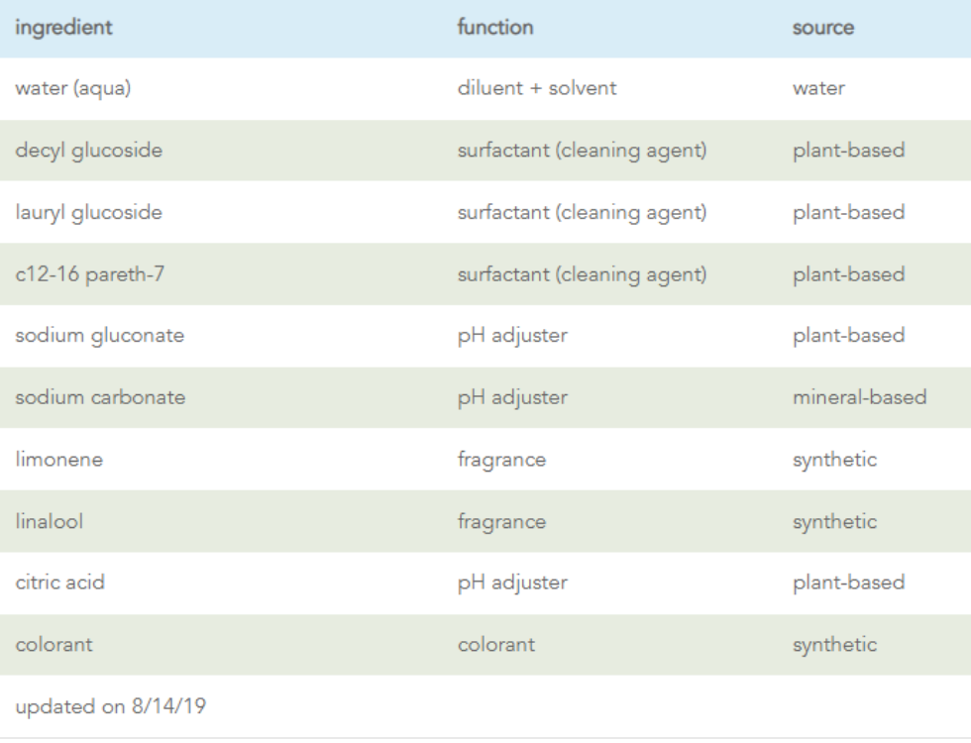
Task: Click the "sodium gluconate" ingredient cell
Action: coord(99,336)
